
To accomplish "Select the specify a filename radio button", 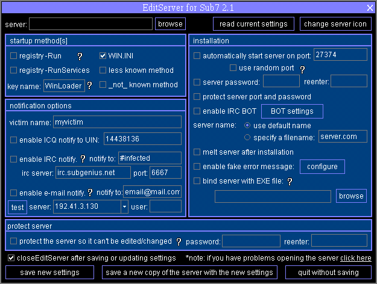I will coord(247,137).
